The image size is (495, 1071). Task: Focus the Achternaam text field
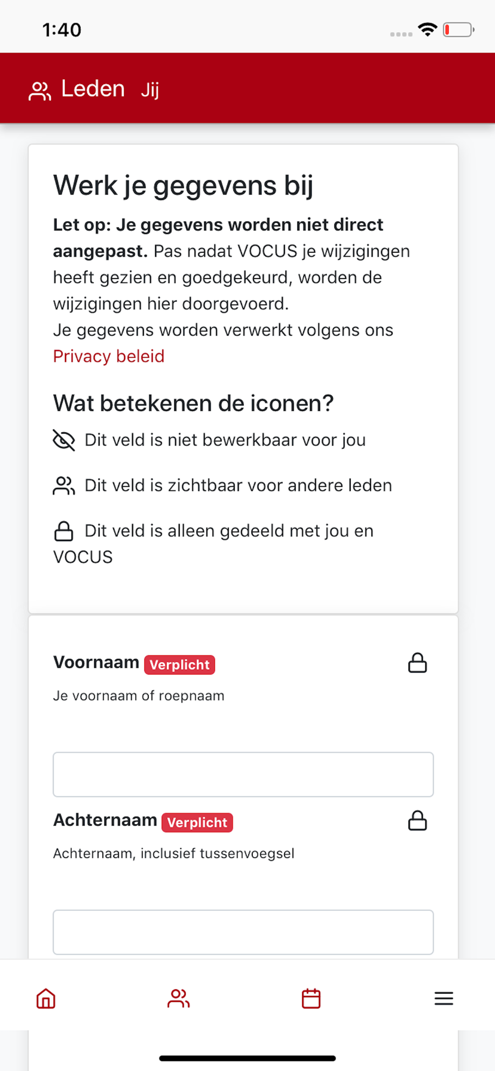coord(243,932)
